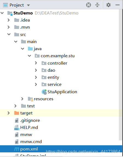Expand the dao package chevron
123x157 pixels.
[x=36, y=70]
